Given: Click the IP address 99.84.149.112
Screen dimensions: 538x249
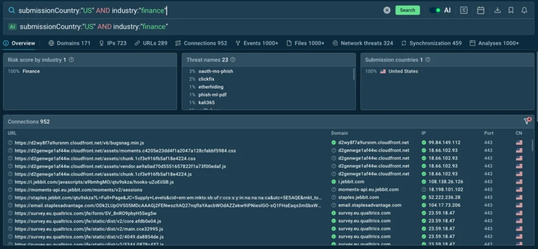Looking at the screenshot, I should click(444, 143).
